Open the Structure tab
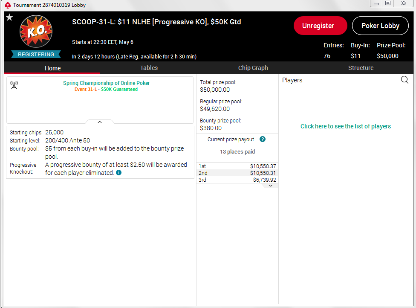 pyautogui.click(x=361, y=68)
